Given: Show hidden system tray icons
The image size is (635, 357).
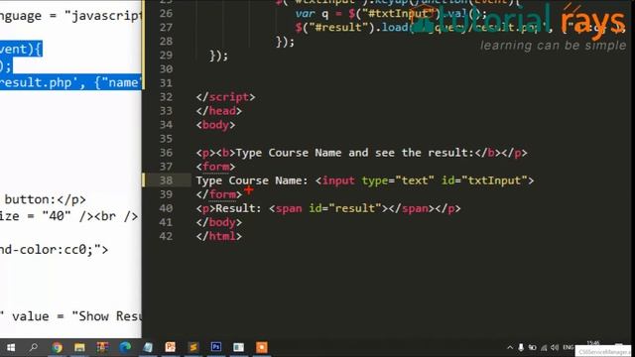Looking at the screenshot, I should [x=510, y=347].
